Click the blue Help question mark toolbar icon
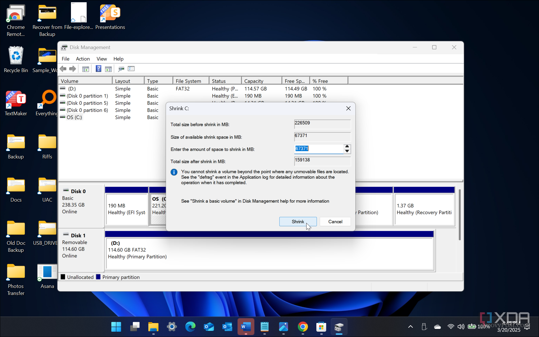The image size is (539, 337). [98, 69]
